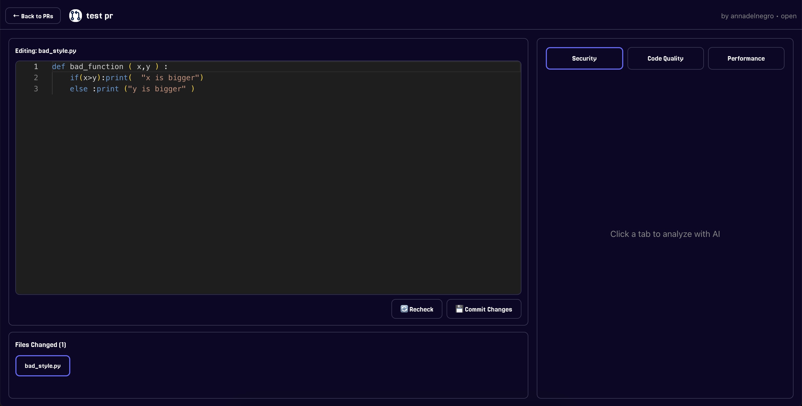Screen dimensions: 802x406
Task: Click the Editing: bad_style.py label
Action: (x=46, y=51)
